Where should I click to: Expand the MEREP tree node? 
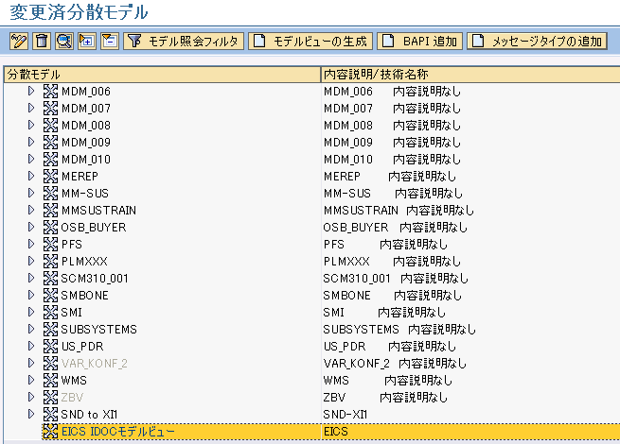point(31,177)
